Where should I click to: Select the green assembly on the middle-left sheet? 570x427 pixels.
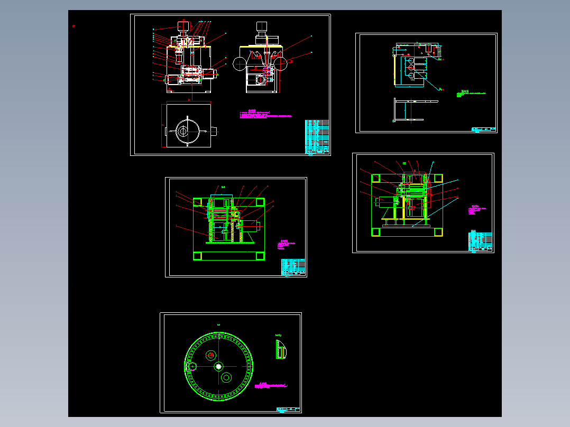pos(229,229)
